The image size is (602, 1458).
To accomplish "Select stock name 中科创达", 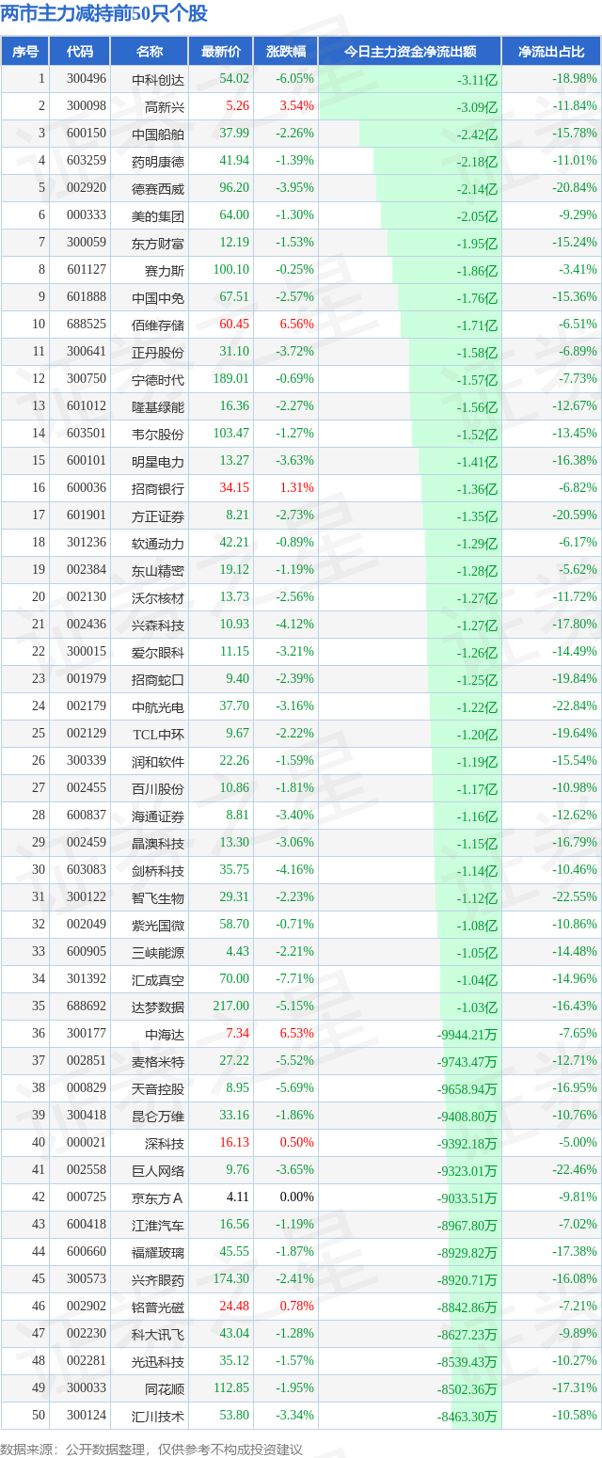I will (x=158, y=79).
